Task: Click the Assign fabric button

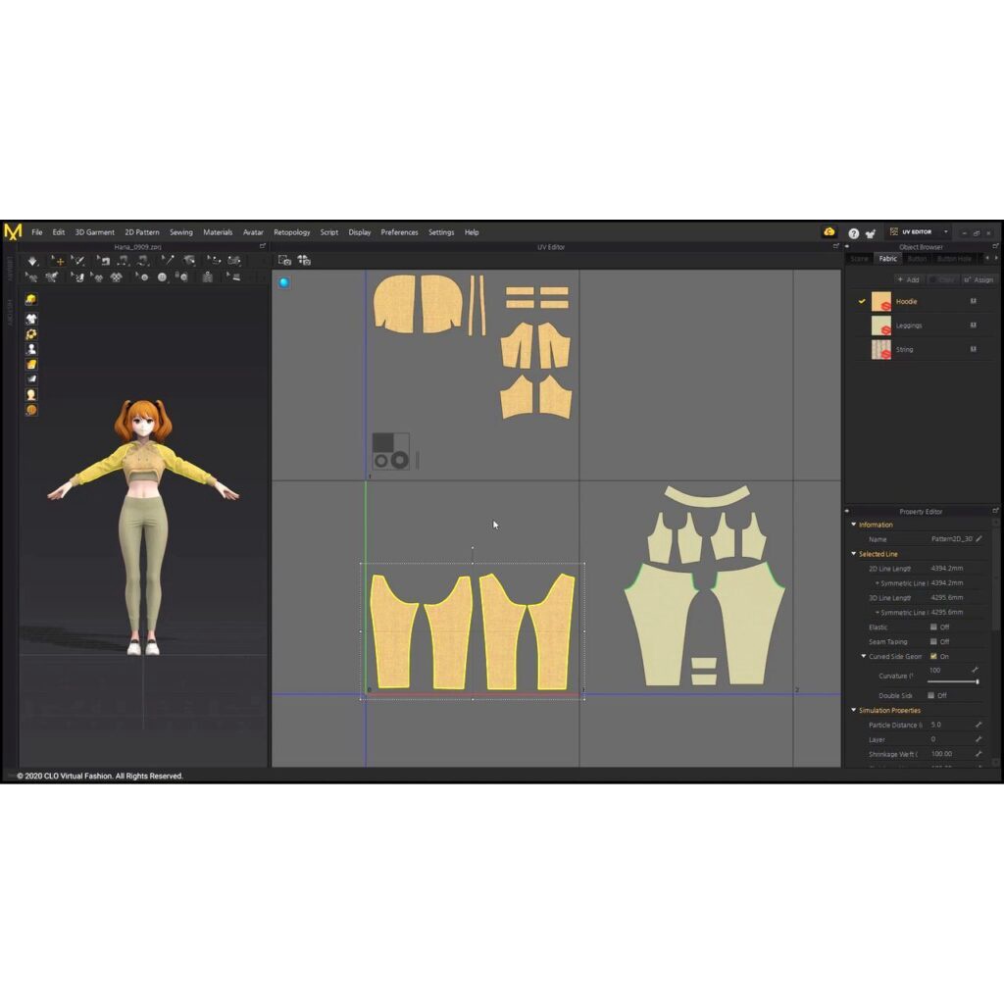Action: (x=979, y=279)
